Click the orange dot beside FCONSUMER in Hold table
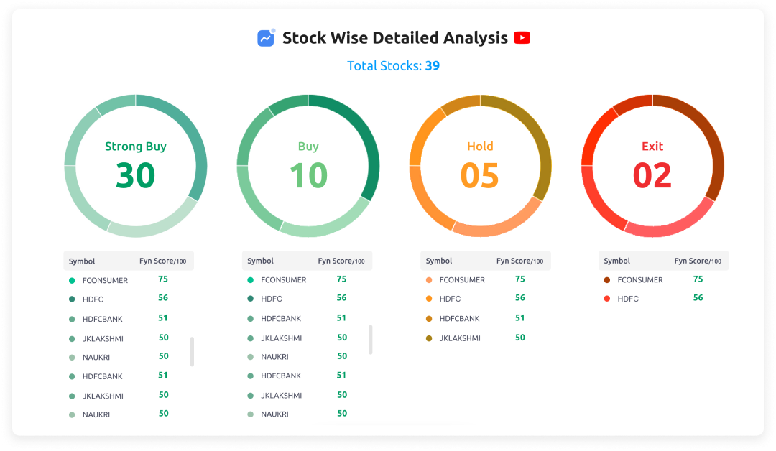776x451 pixels. pyautogui.click(x=429, y=280)
